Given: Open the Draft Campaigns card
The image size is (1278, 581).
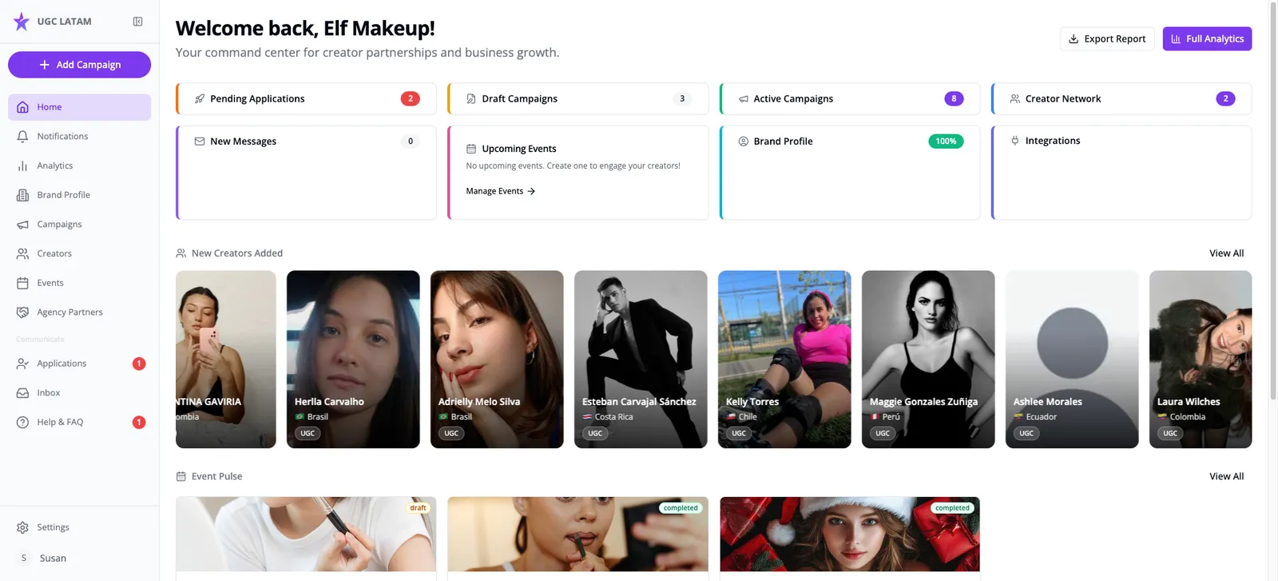Looking at the screenshot, I should [x=578, y=99].
